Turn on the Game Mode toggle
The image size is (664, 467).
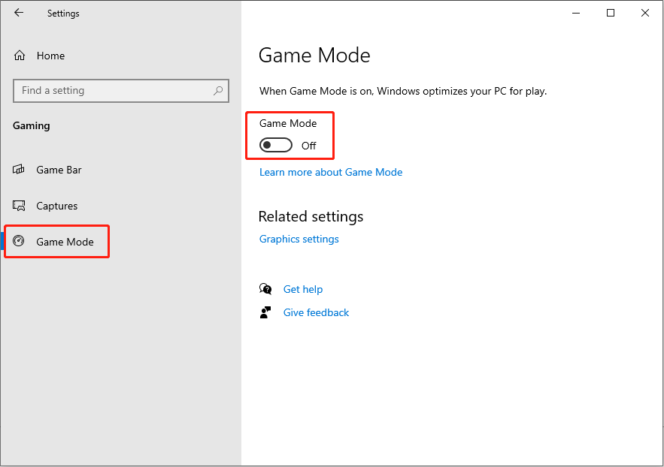coord(276,146)
